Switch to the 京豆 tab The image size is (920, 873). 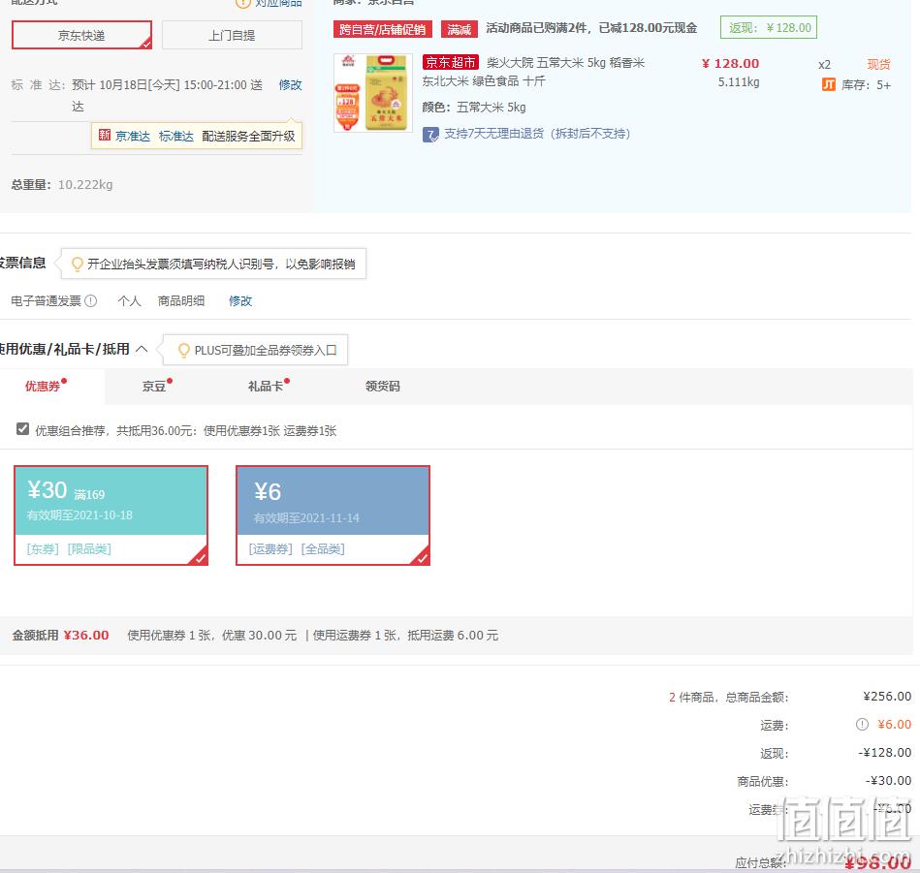point(154,386)
